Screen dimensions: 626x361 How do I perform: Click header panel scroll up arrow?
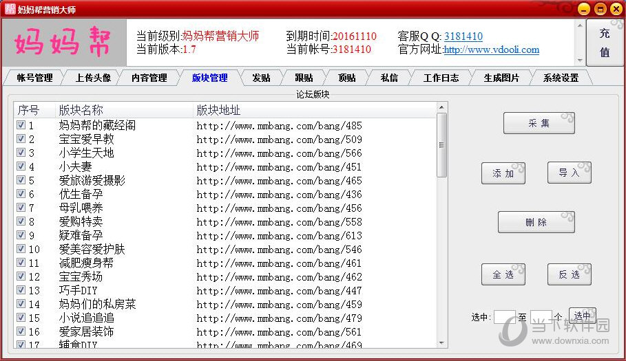tap(580, 25)
